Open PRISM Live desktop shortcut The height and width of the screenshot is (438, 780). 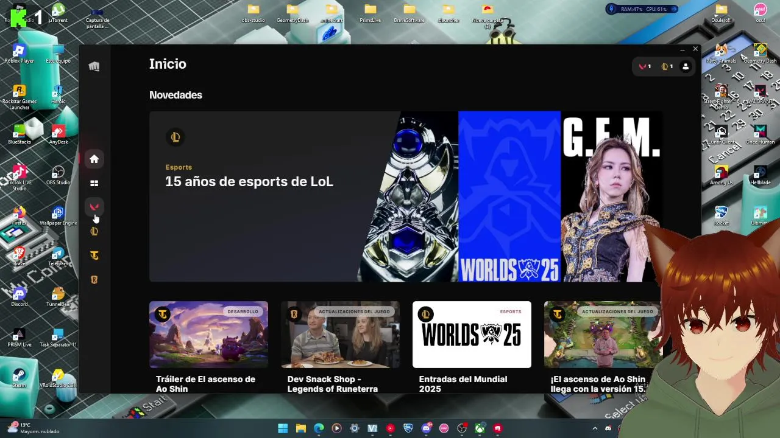pos(19,337)
